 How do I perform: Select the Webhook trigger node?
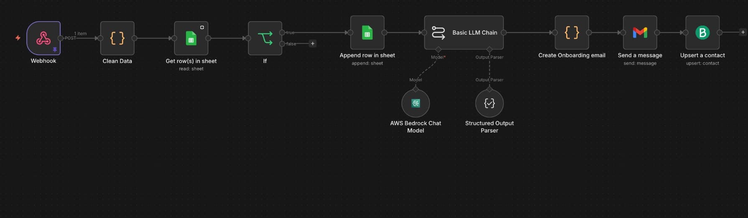point(43,38)
